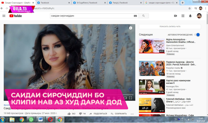Image resolution: width=208 pixels, height=123 pixels.
Task: Click the view count 19 948 просмотров
Action: [x=13, y=113]
